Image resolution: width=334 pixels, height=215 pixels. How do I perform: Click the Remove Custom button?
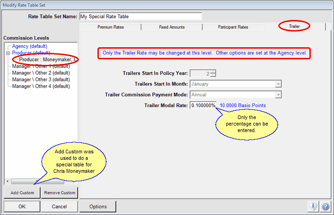pyautogui.click(x=59, y=193)
